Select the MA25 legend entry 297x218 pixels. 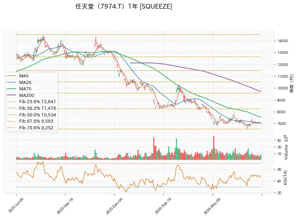(19, 82)
